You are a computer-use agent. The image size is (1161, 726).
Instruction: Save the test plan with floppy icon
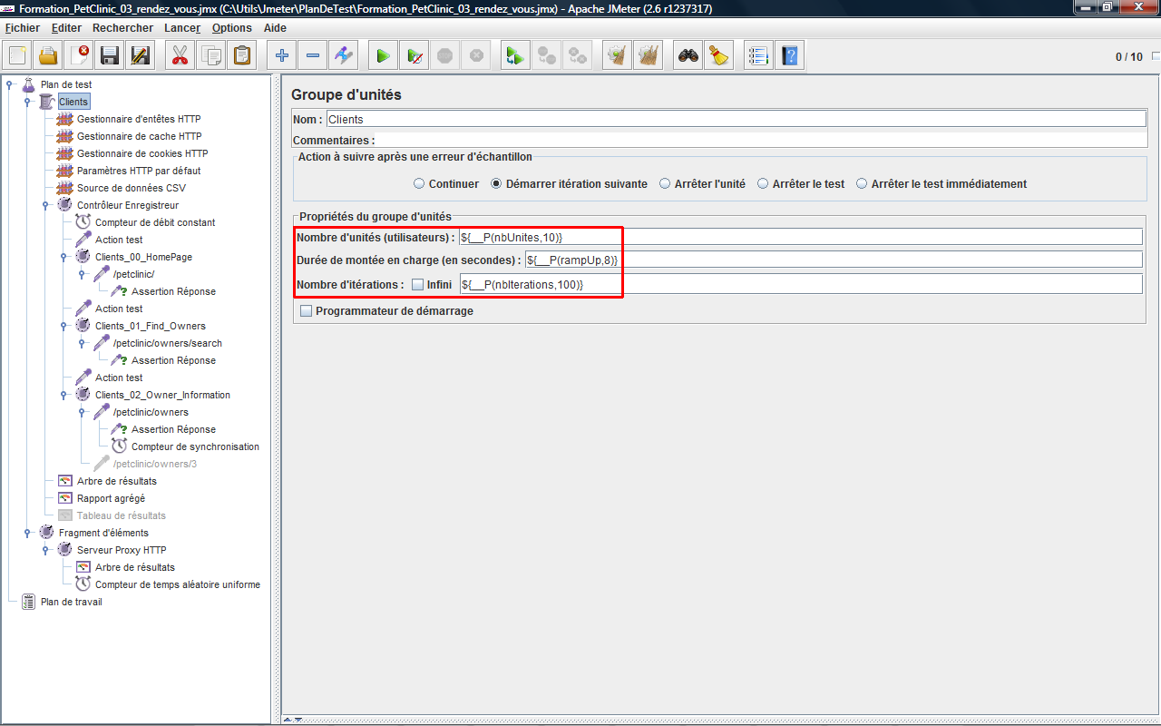[x=110, y=56]
